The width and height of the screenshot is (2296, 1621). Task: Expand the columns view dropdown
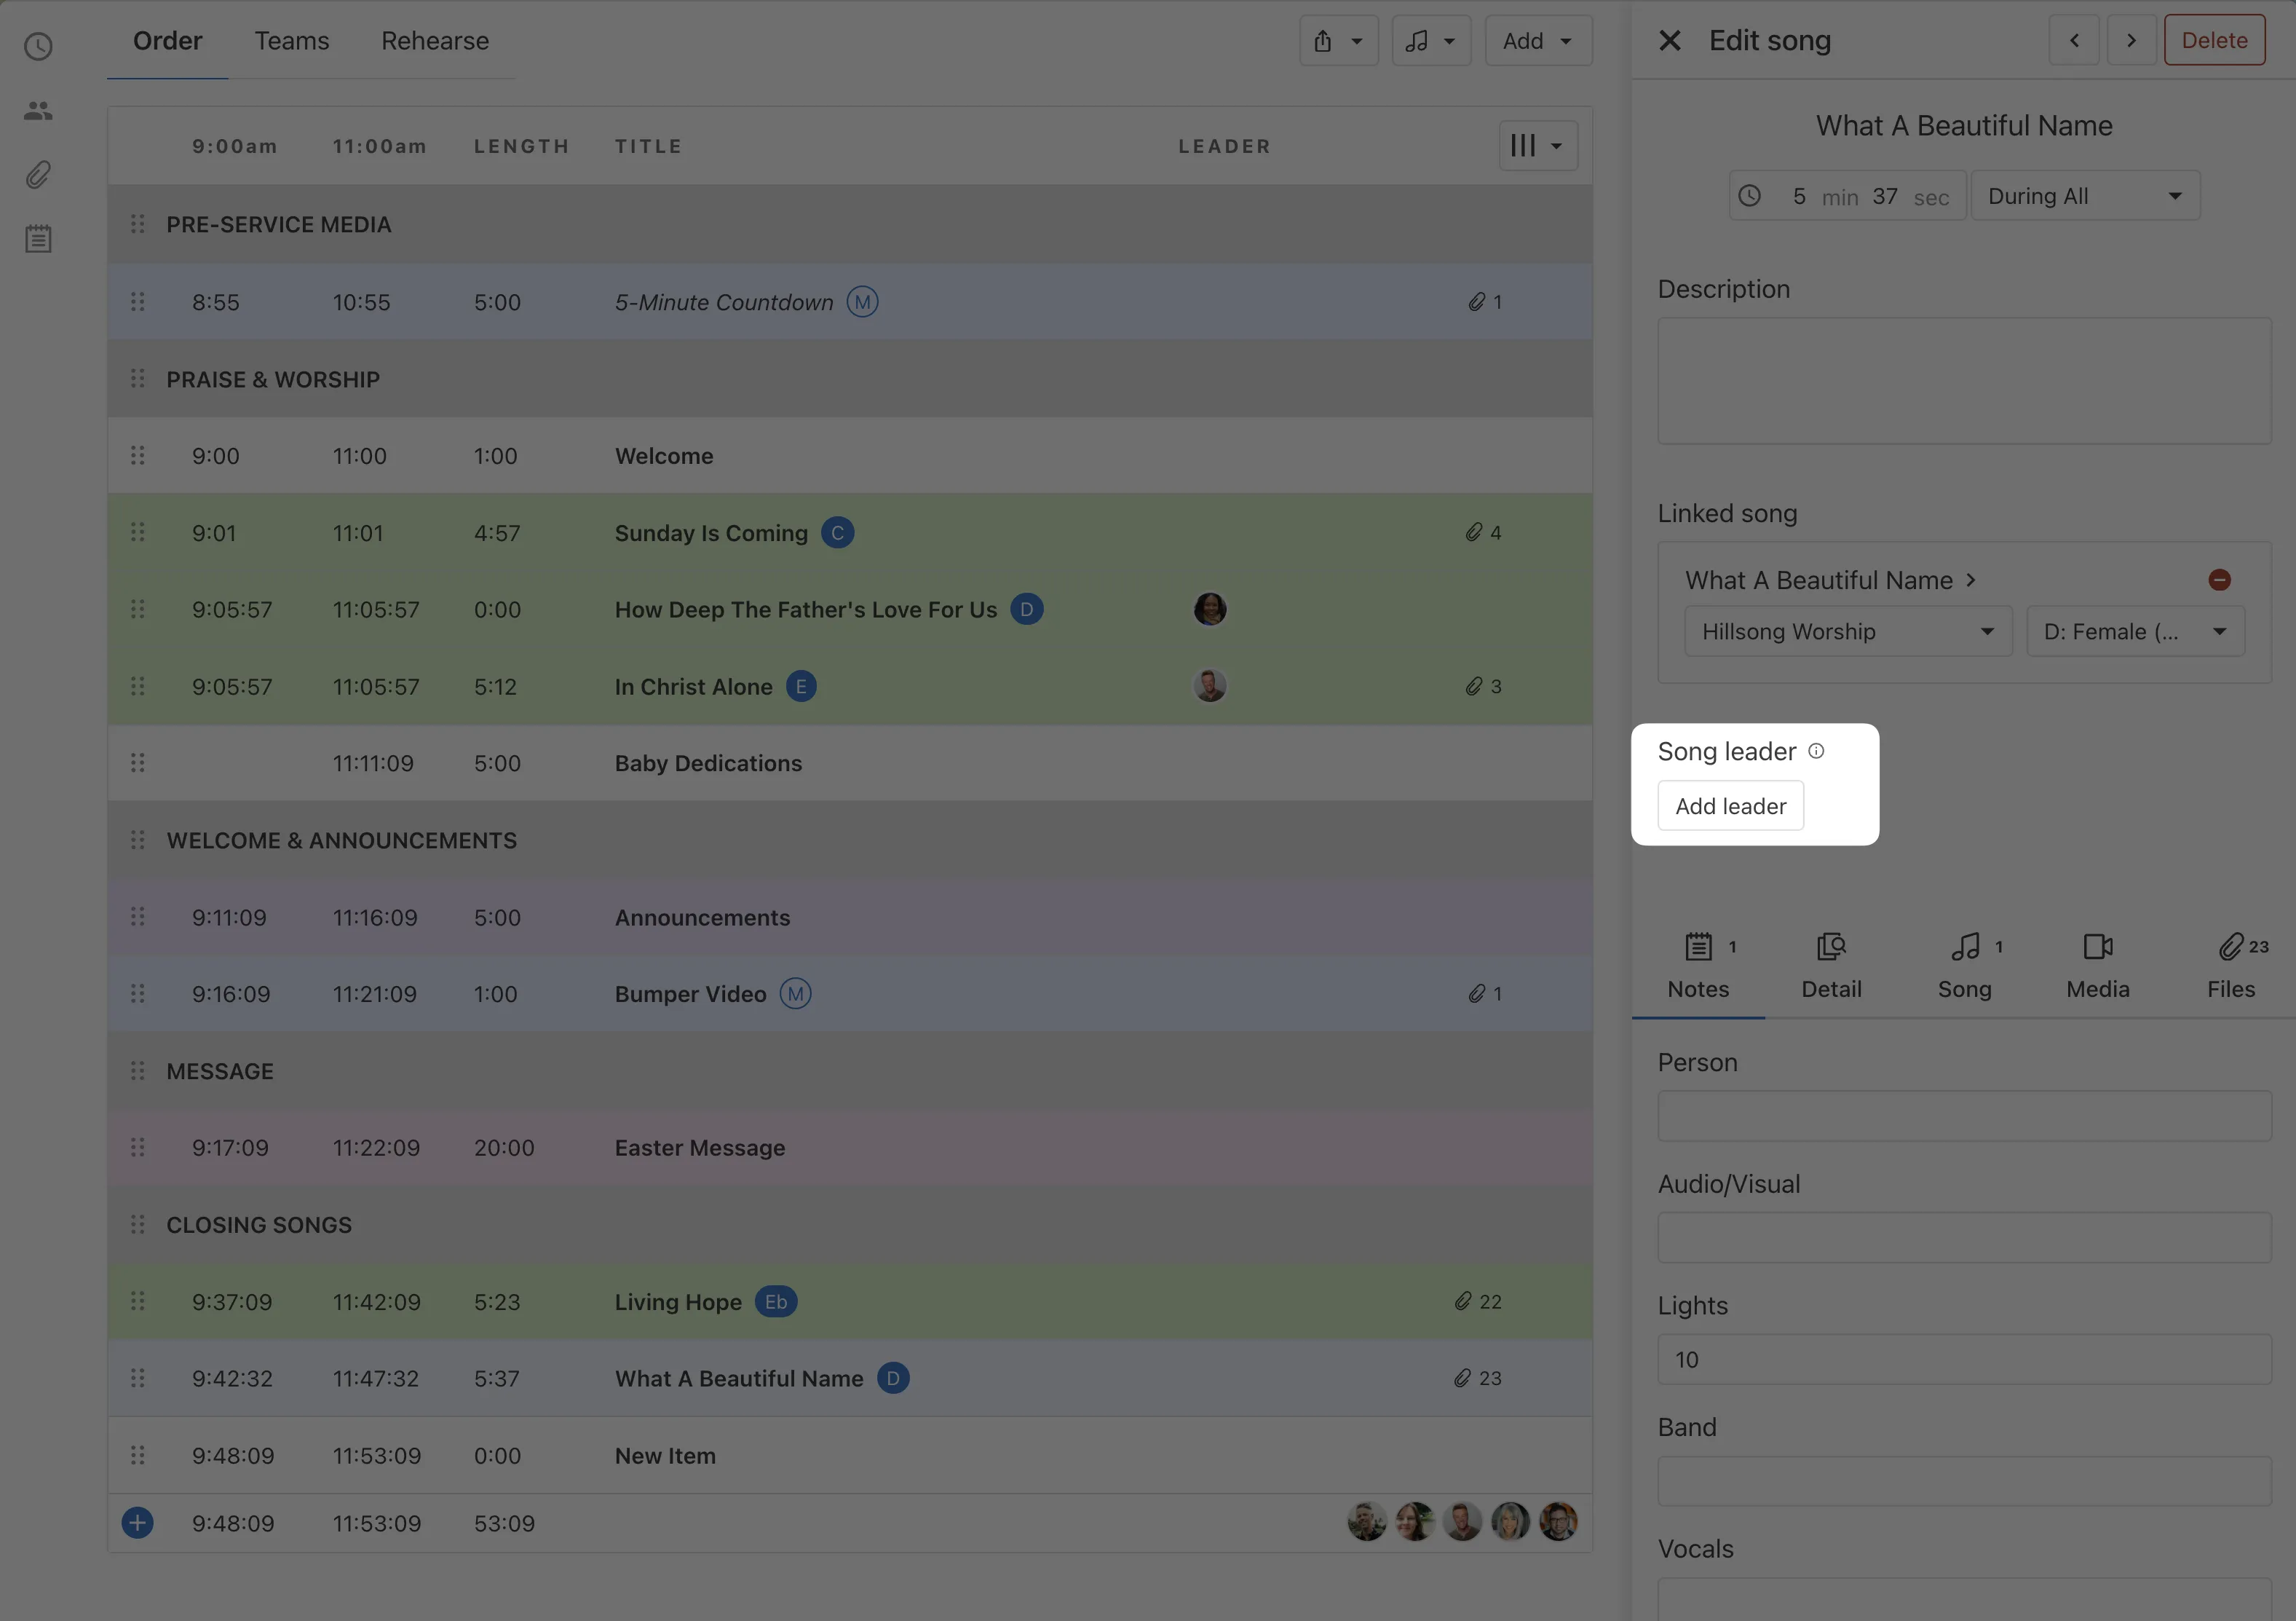pos(1537,146)
